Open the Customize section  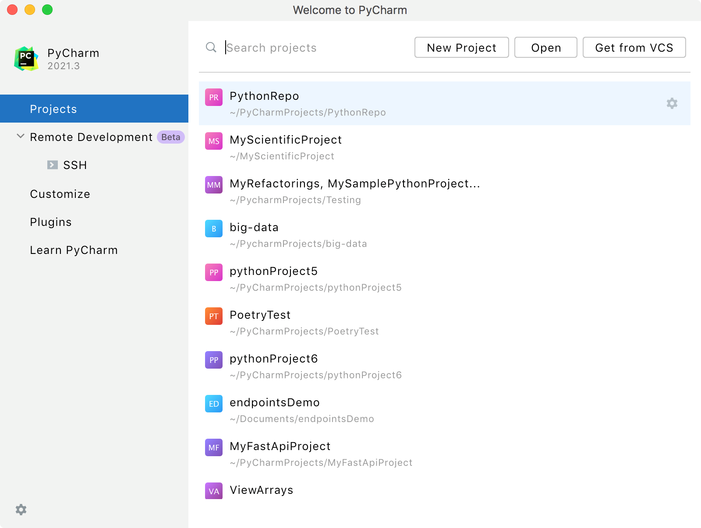(60, 194)
